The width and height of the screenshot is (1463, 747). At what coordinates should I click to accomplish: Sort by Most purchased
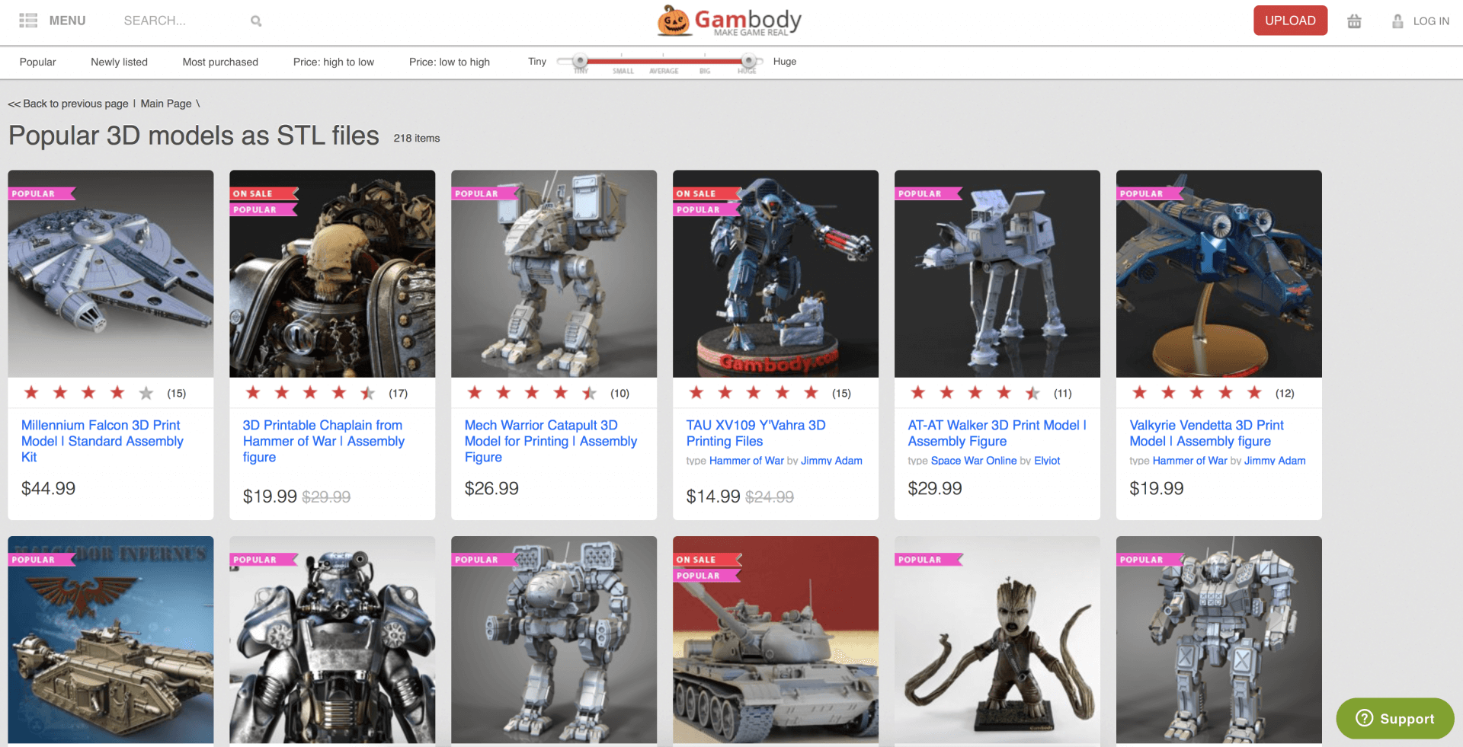pos(220,62)
